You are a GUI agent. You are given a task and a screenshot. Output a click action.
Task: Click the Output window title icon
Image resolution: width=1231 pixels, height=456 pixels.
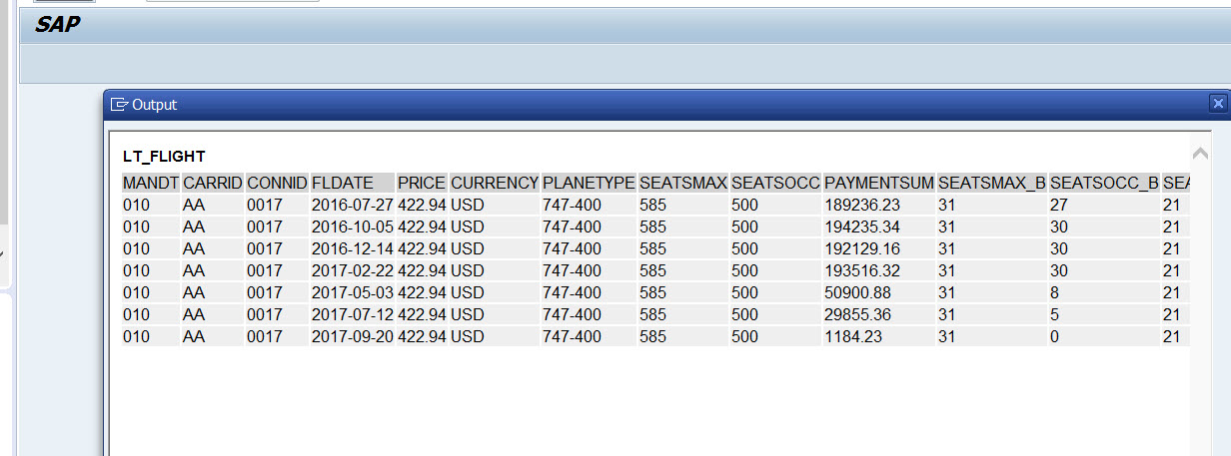click(120, 104)
